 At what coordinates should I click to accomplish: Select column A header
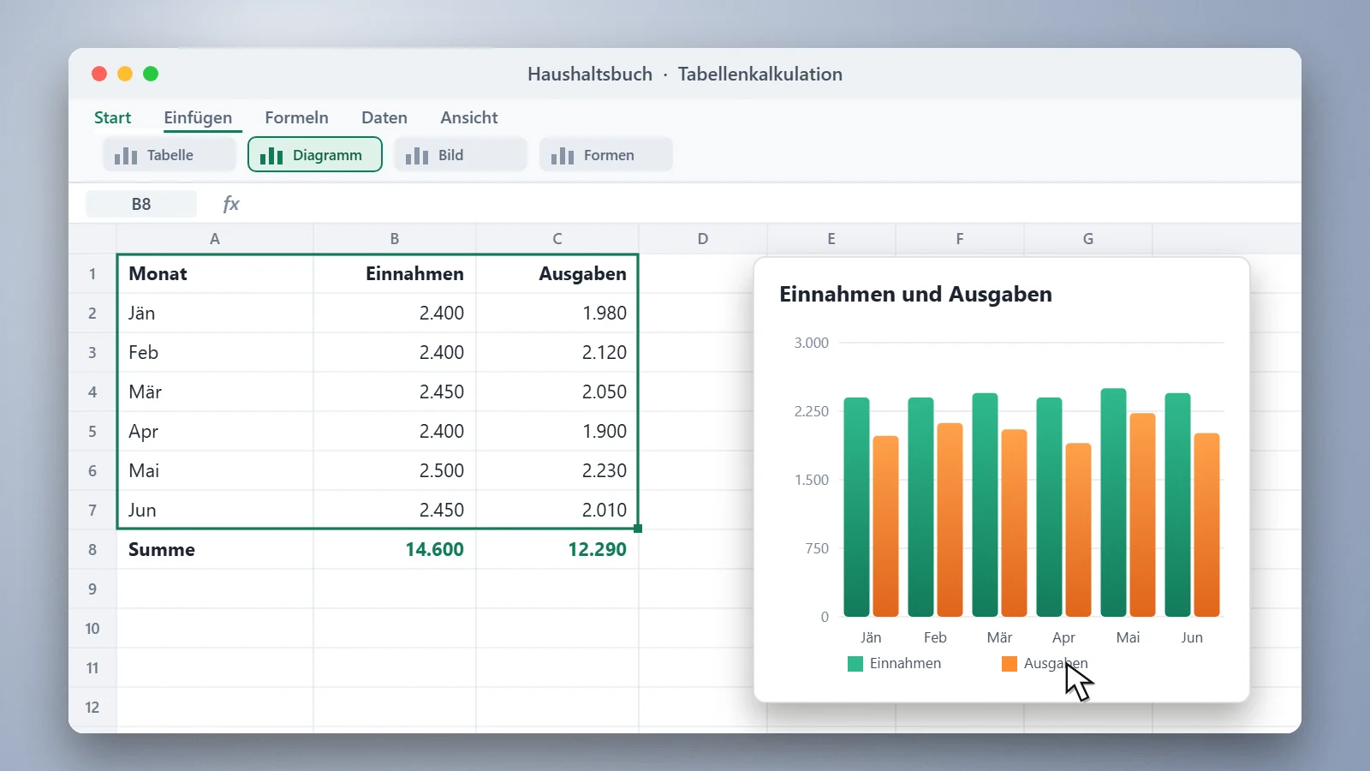[215, 238]
